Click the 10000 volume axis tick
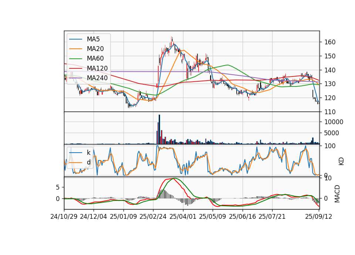The width and height of the screenshot is (355, 255). 334,122
